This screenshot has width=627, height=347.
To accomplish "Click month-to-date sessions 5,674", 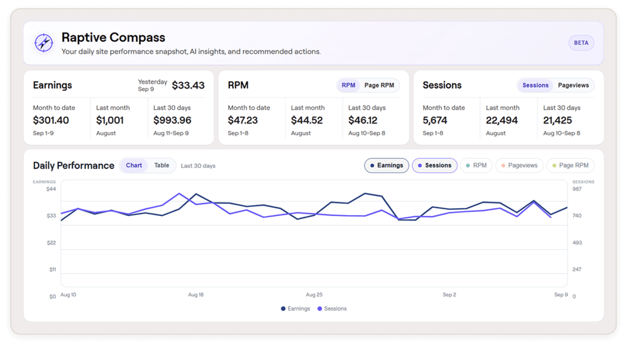I will 435,120.
